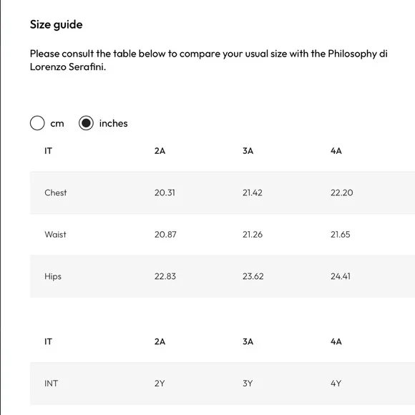
Task: Click the Hips value 24.41
Action: (x=341, y=276)
